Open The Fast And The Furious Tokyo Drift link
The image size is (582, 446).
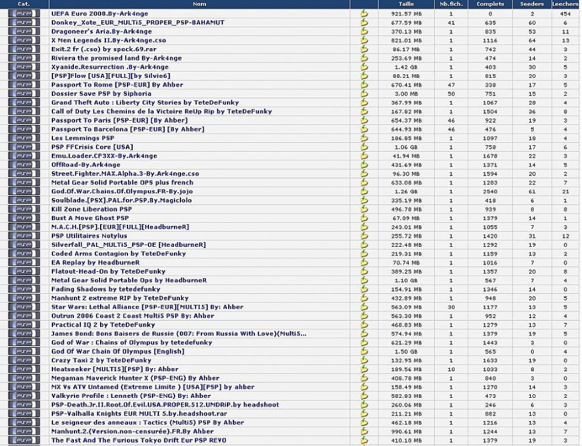pyautogui.click(x=138, y=440)
